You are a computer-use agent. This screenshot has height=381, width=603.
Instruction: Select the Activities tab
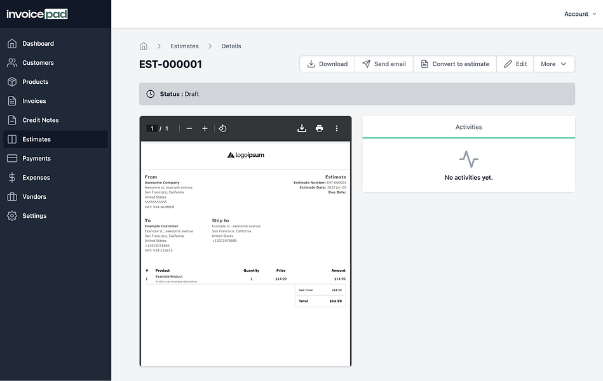[x=468, y=127]
